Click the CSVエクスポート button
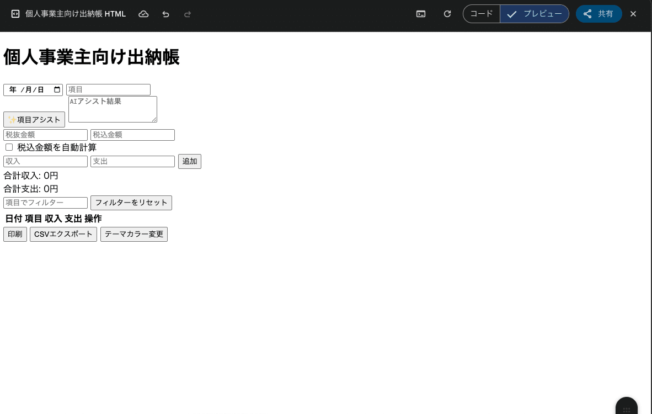Image resolution: width=652 pixels, height=414 pixels. [x=63, y=234]
